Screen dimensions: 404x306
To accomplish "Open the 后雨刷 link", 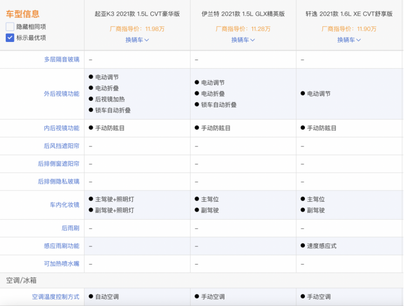I will point(71,228).
